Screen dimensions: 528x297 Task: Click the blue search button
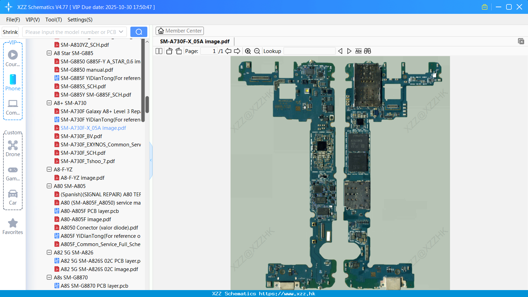pyautogui.click(x=139, y=32)
